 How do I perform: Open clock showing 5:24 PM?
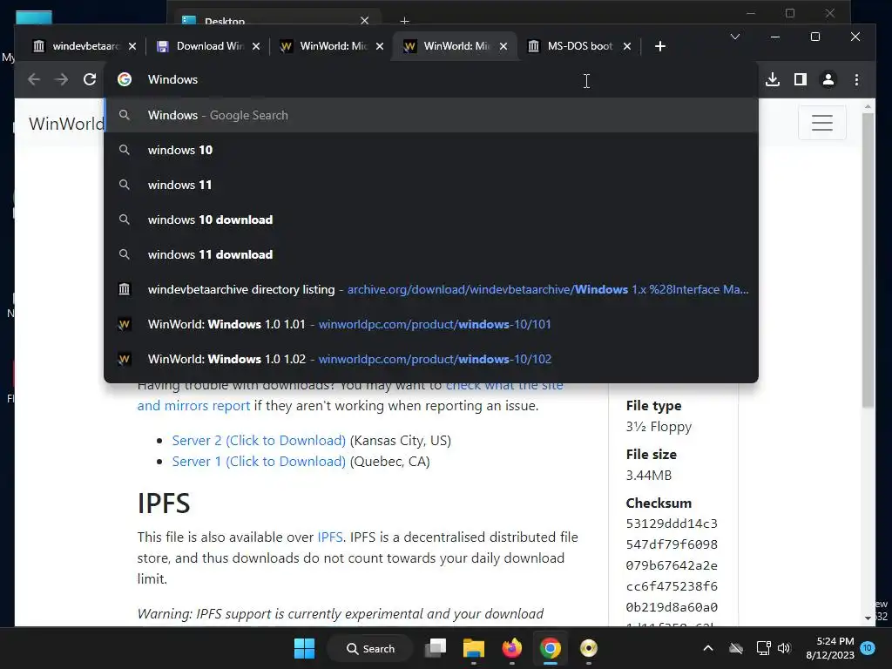coord(830,648)
